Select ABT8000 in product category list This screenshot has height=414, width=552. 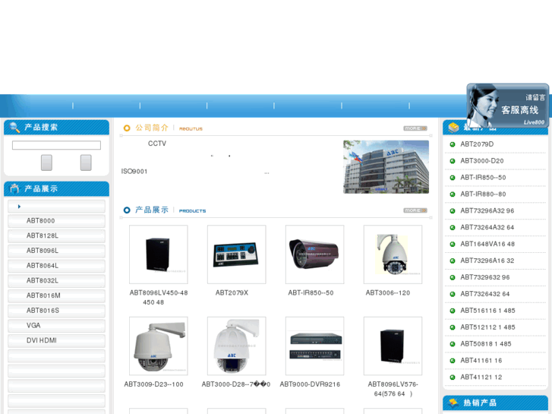coord(56,221)
